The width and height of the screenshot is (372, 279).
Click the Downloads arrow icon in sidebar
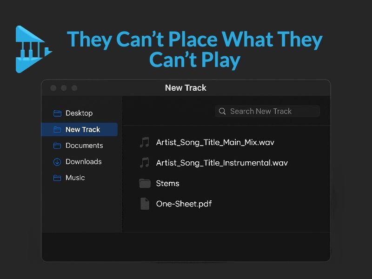[x=57, y=162]
